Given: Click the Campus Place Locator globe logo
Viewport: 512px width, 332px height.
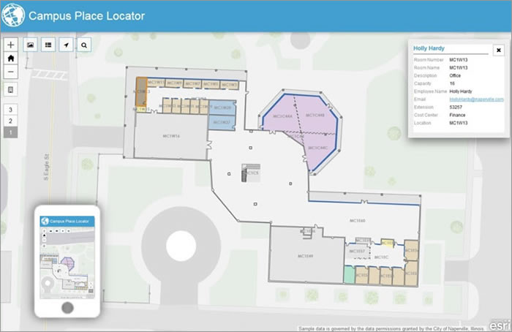Looking at the screenshot, I should coord(13,15).
